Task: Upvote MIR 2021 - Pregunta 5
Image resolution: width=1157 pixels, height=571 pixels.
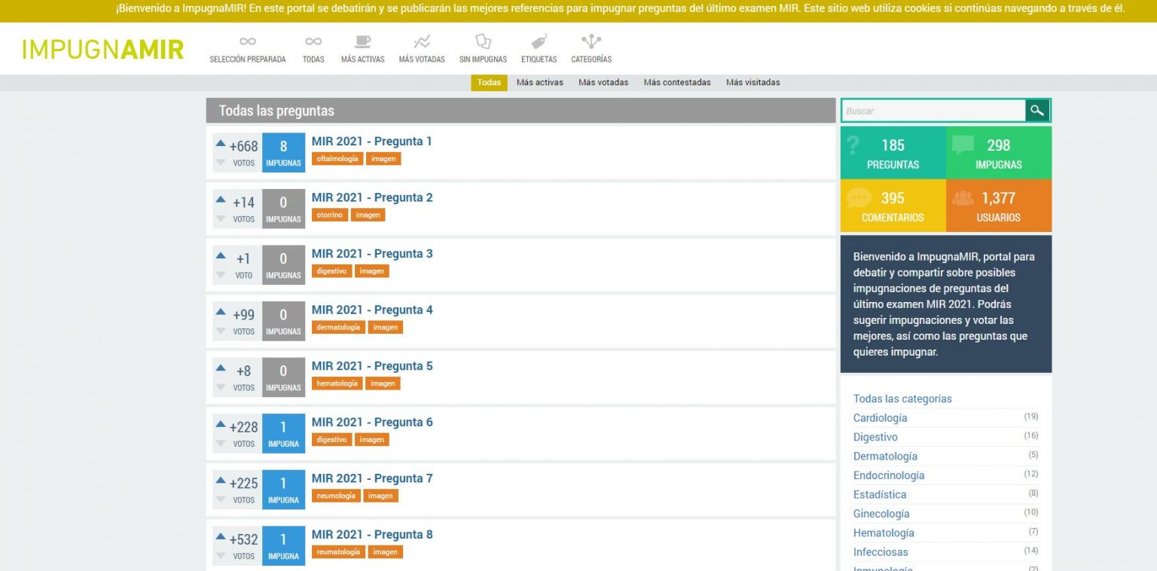Action: tap(221, 368)
